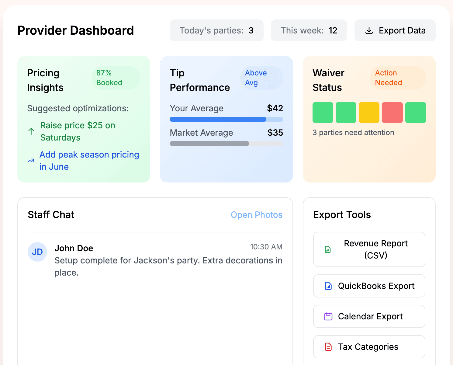
Task: Click the trending arrow beside peak season pricing
Action: point(31,161)
